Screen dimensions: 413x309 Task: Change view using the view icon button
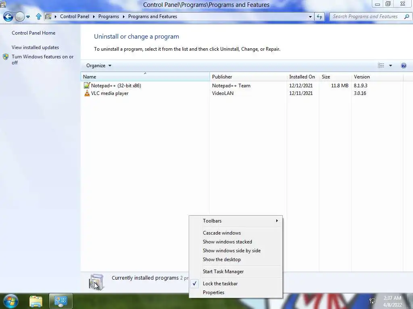(x=381, y=66)
